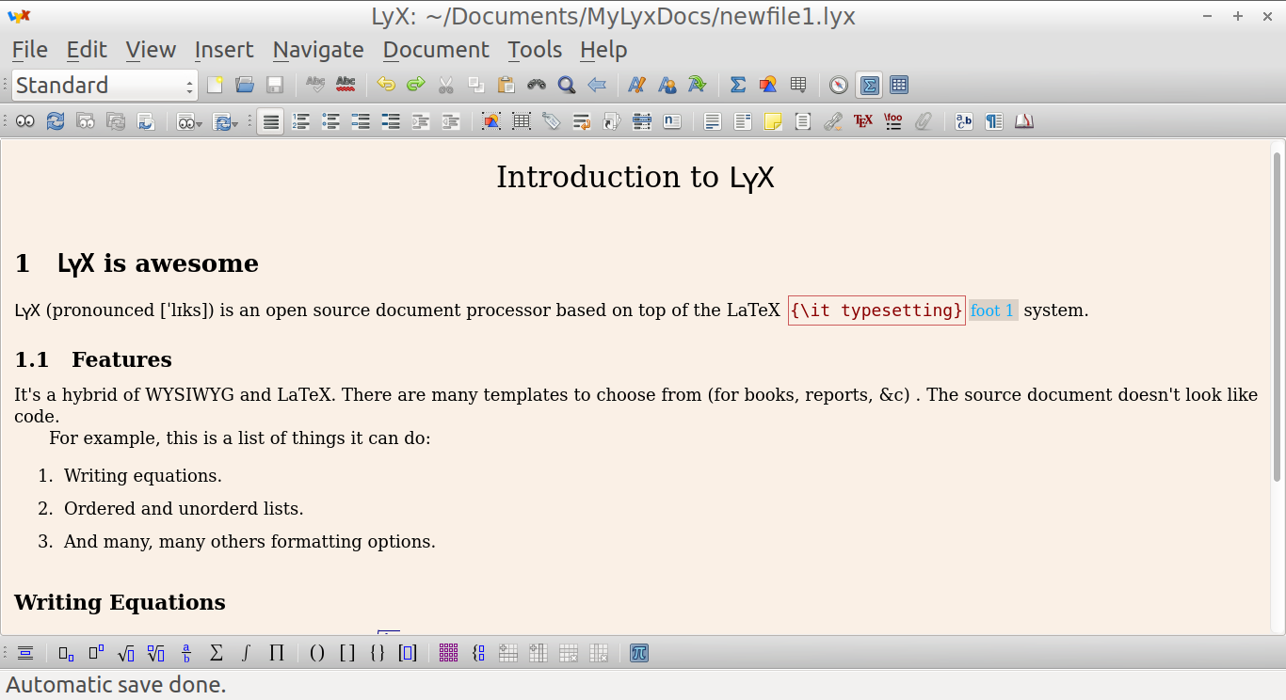Insert math formula with blue Sigma icon
This screenshot has width=1286, height=700.
coord(738,85)
